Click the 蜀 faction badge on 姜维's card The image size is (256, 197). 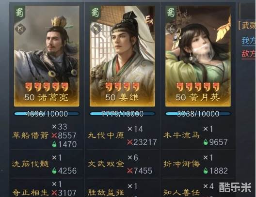tap(95, 13)
